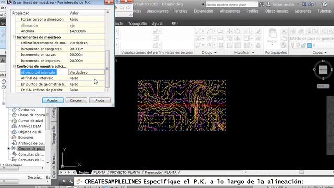Activate the Copy objects tool in Modificar
The height and width of the screenshot is (188, 334).
(x=230, y=38)
